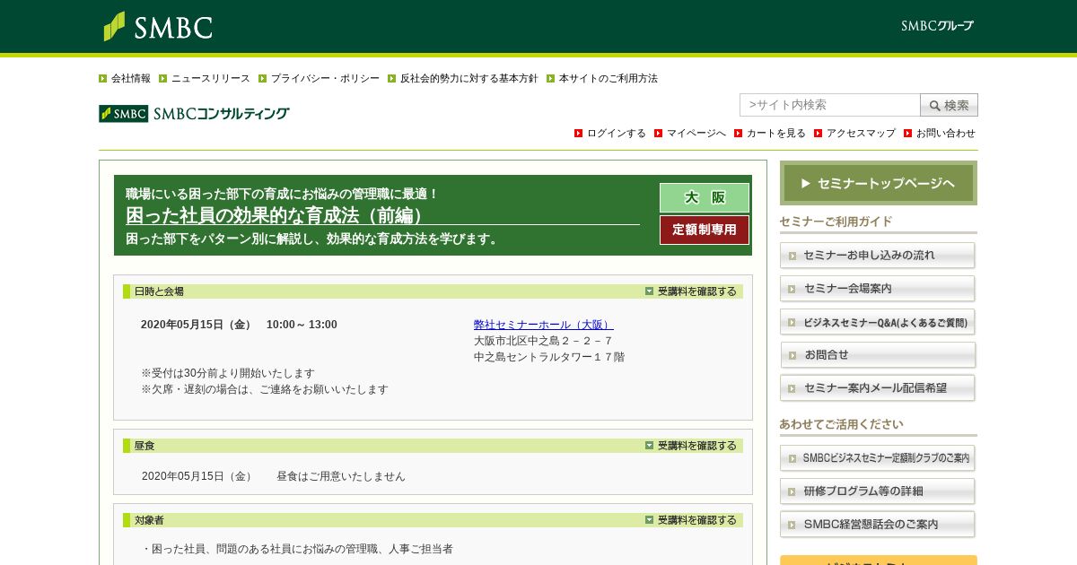Click the セミナーご利用ガイド sidebar heading
1077x565 pixels.
[836, 222]
